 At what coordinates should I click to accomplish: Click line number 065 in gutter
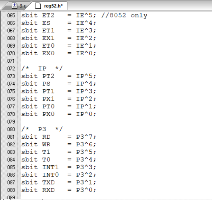coord(11,16)
